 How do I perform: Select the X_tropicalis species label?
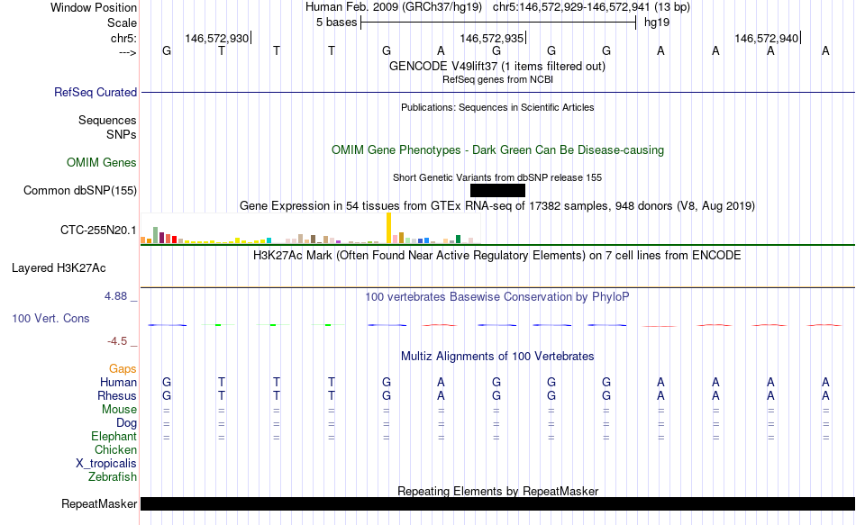105,464
